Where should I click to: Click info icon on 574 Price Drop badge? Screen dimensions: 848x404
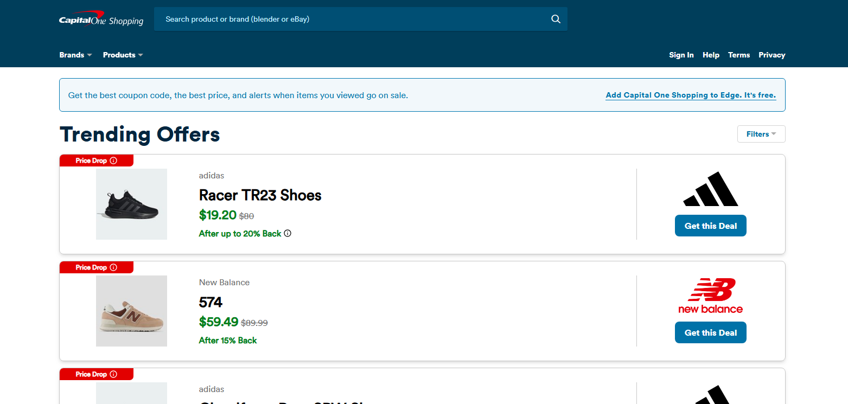coord(113,267)
